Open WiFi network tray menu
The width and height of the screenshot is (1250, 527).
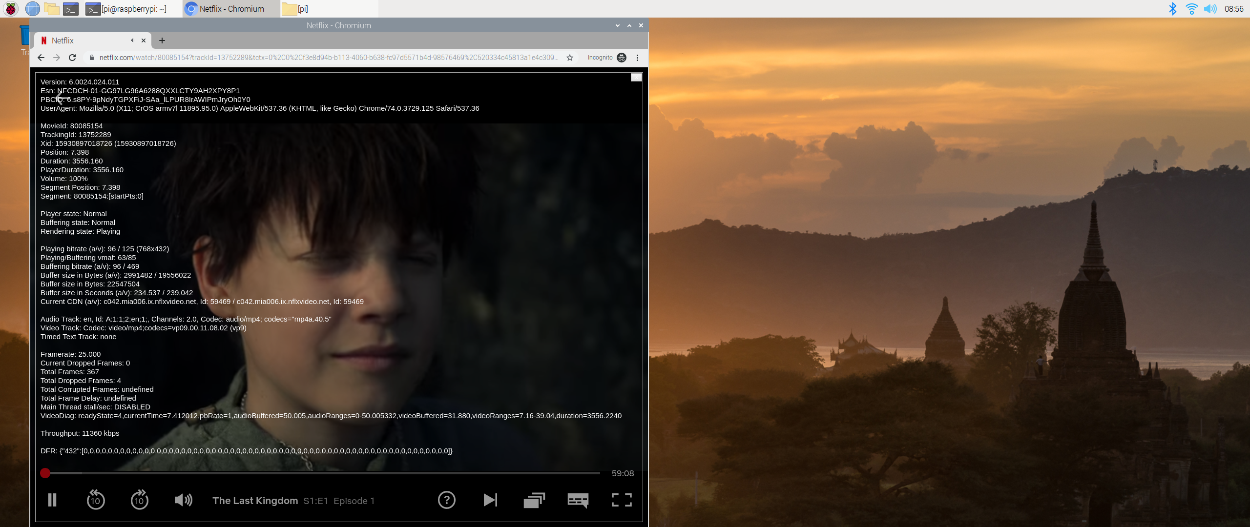[1191, 9]
